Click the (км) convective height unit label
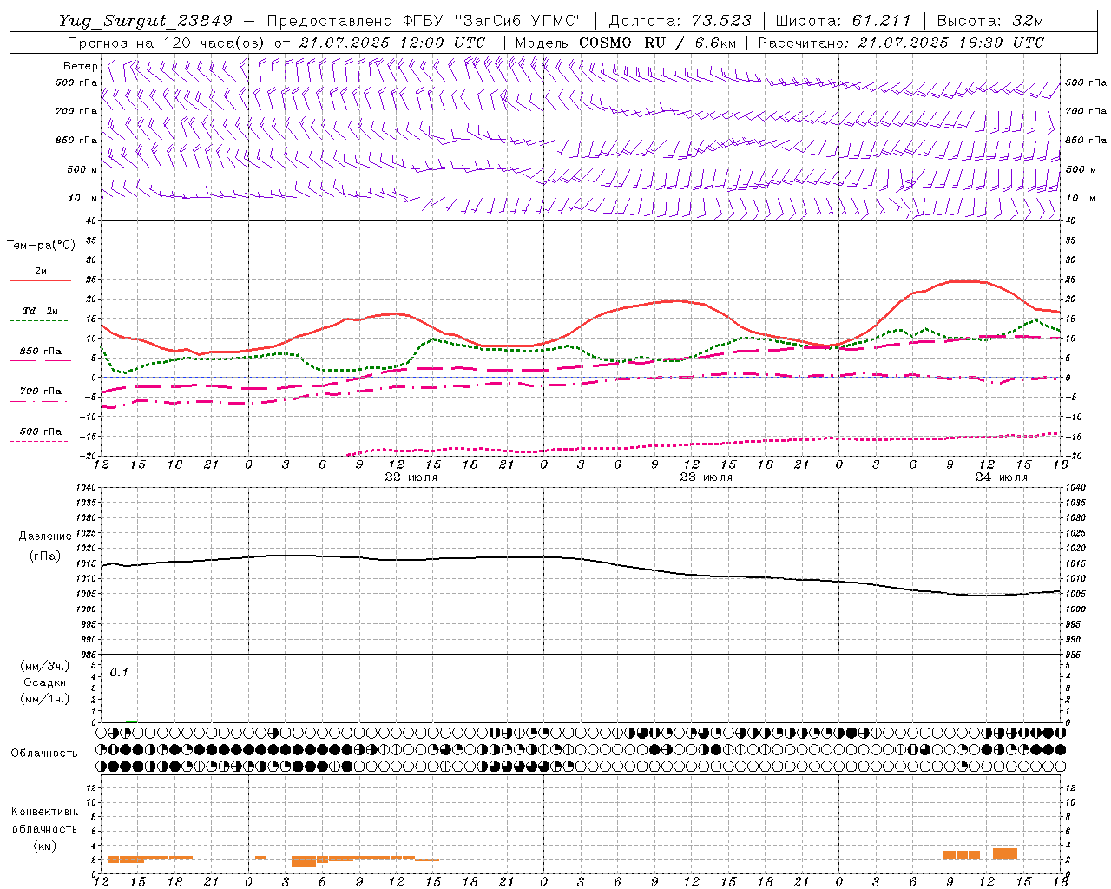Viewport: 1111px width, 889px height. [44, 846]
